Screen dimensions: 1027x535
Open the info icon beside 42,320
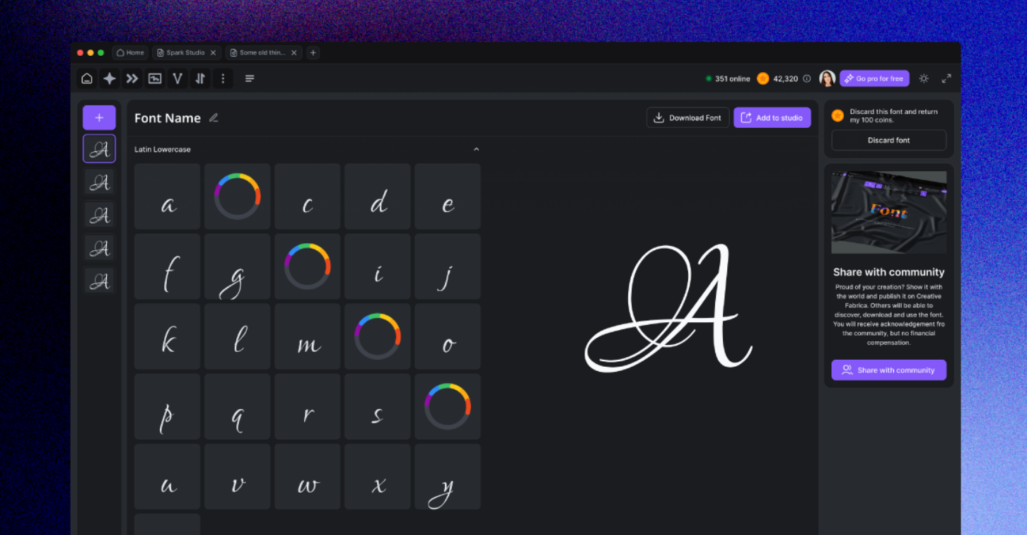pyautogui.click(x=807, y=78)
